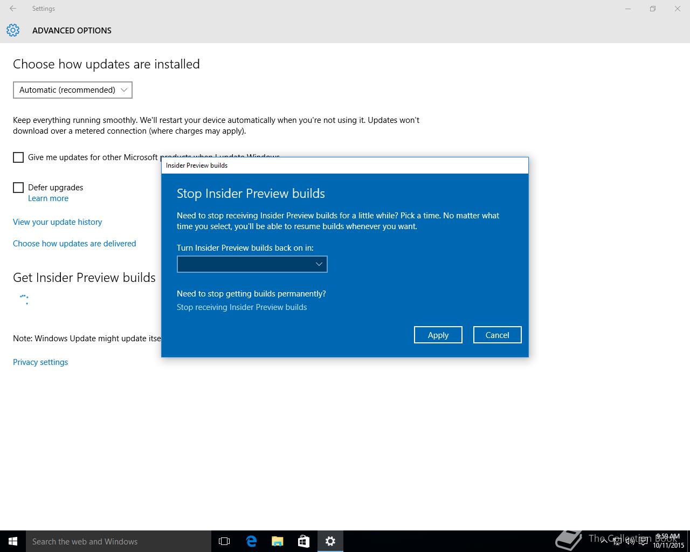This screenshot has width=690, height=552.
Task: Click the network icon in system tray
Action: 617,541
